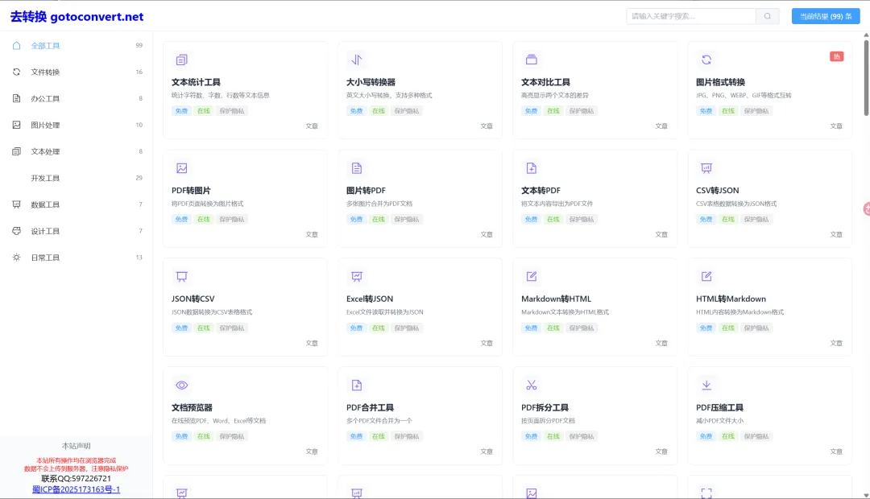870x499 pixels.
Task: Click the HTML转Markdown title text
Action: tap(731, 299)
